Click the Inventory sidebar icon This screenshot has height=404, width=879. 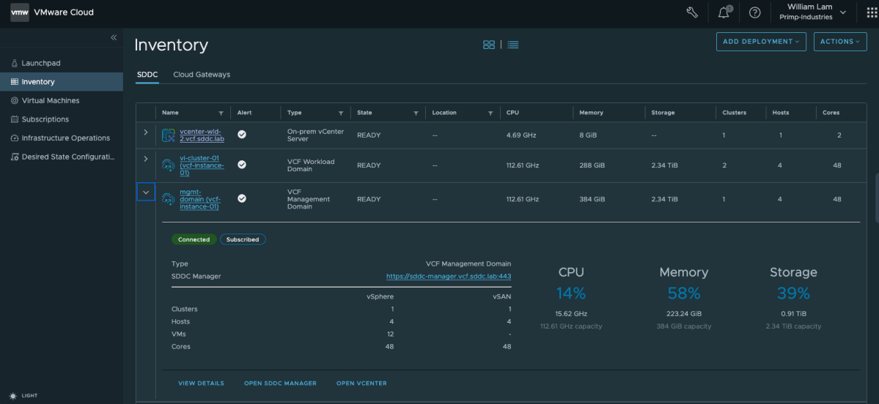[x=15, y=82]
